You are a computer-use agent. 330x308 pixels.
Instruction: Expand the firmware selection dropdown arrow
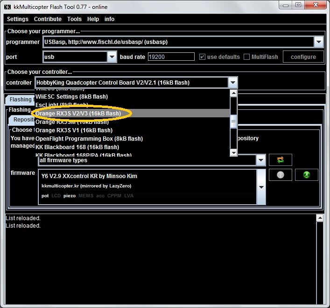[261, 187]
